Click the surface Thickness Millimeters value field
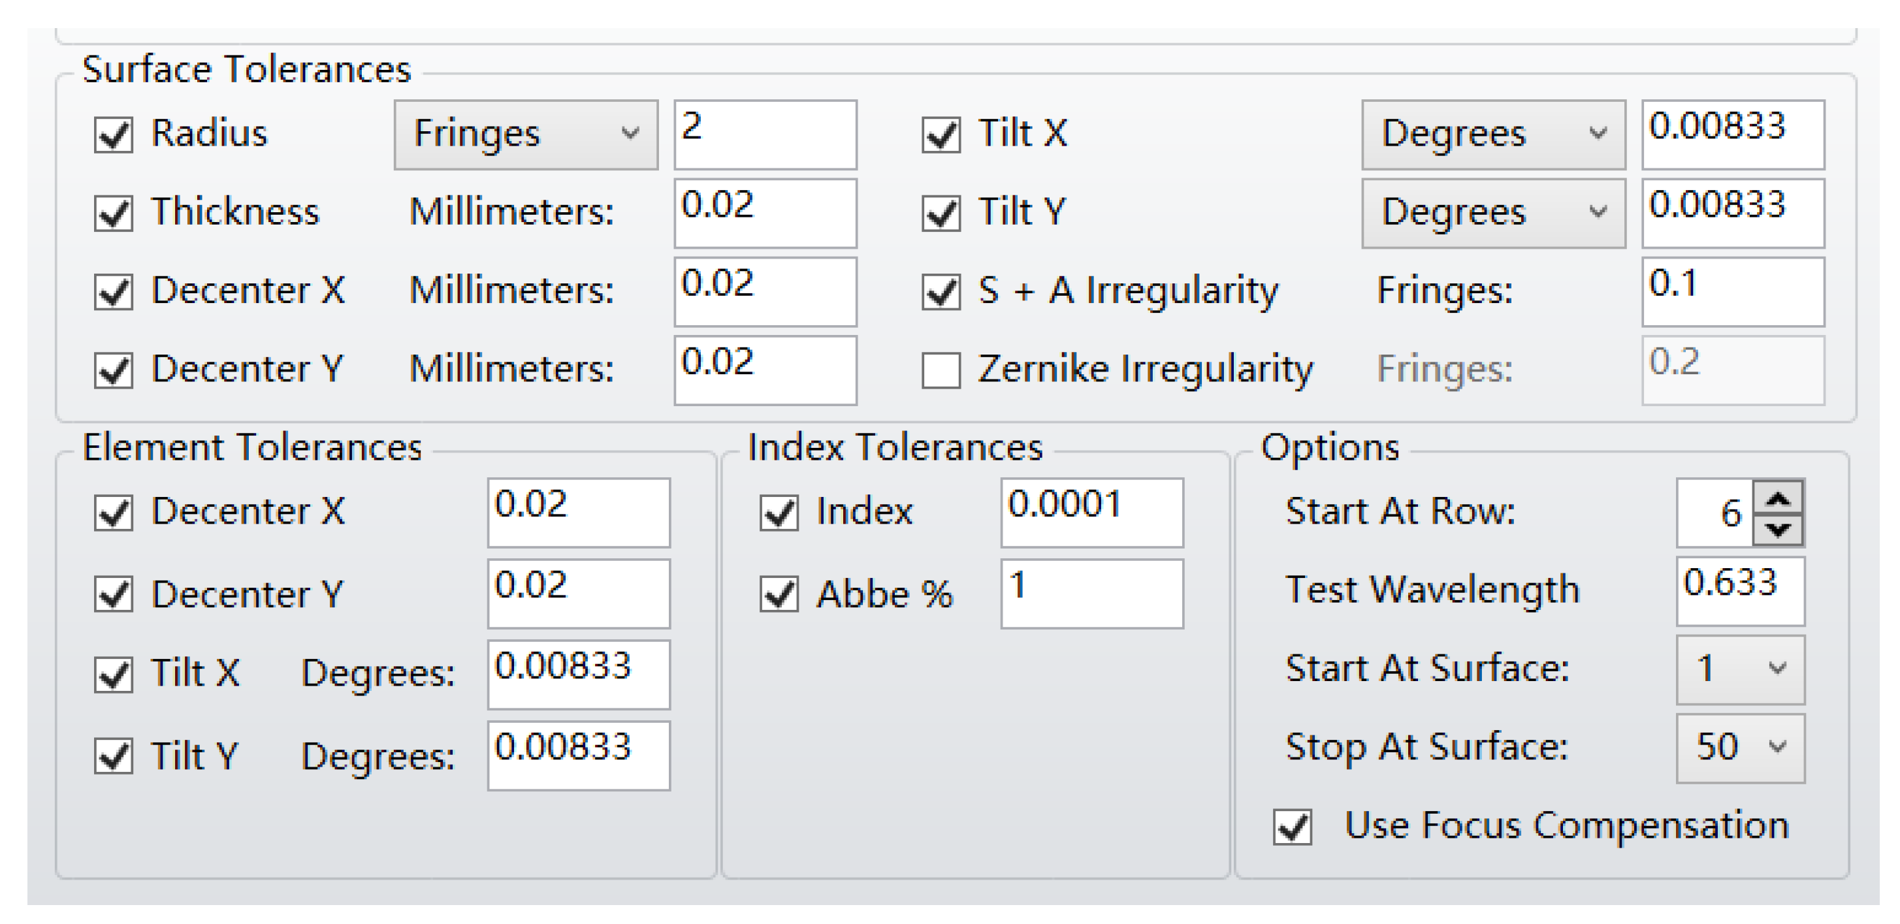Viewport: 1900px width, 924px height. 765,214
